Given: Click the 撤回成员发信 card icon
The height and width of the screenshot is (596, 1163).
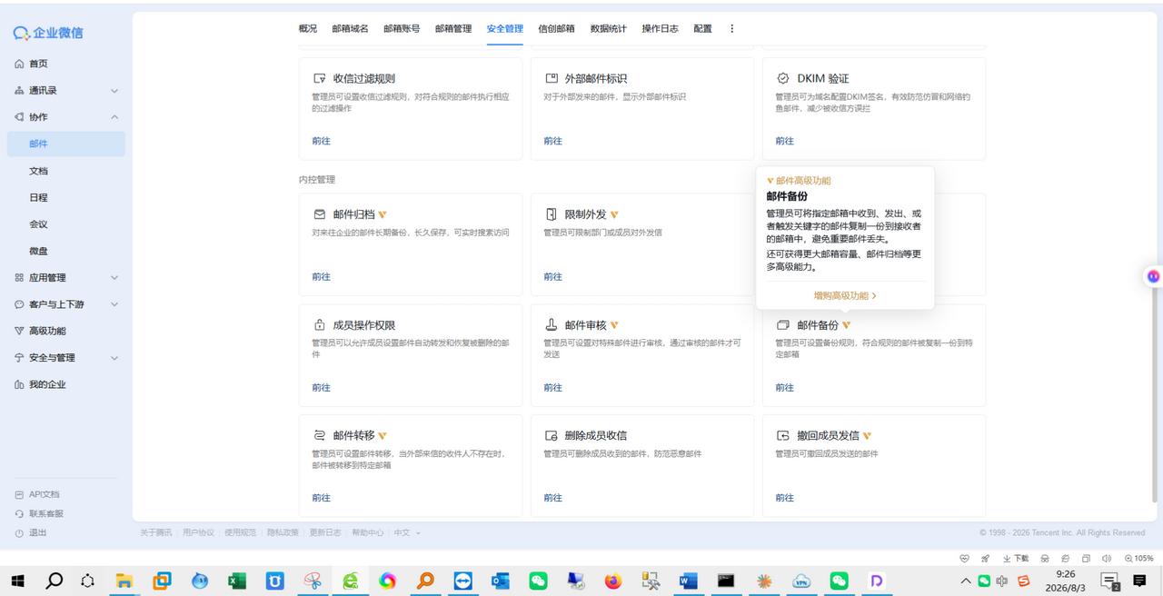Looking at the screenshot, I should coord(782,436).
